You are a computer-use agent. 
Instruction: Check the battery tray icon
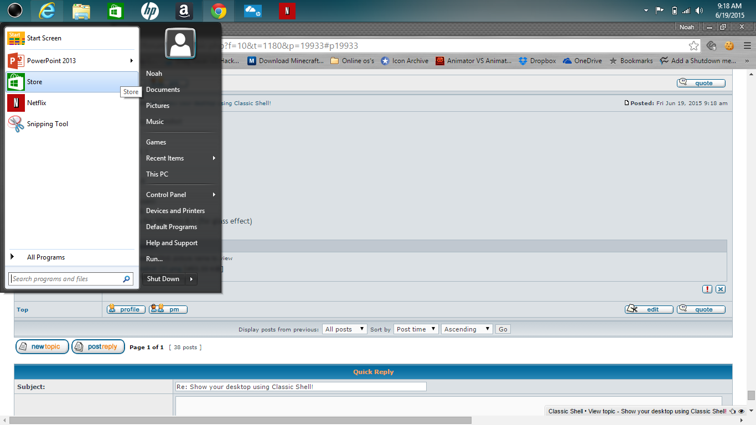(x=674, y=11)
